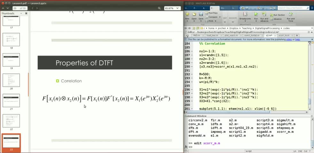Open the Thumbnails sidebar mode dropdown
Image resolution: width=314 pixels, height=153 pixels.
click(21, 13)
